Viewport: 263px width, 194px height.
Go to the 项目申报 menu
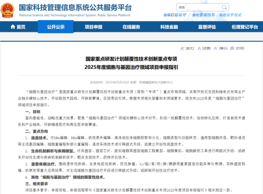[93, 27]
